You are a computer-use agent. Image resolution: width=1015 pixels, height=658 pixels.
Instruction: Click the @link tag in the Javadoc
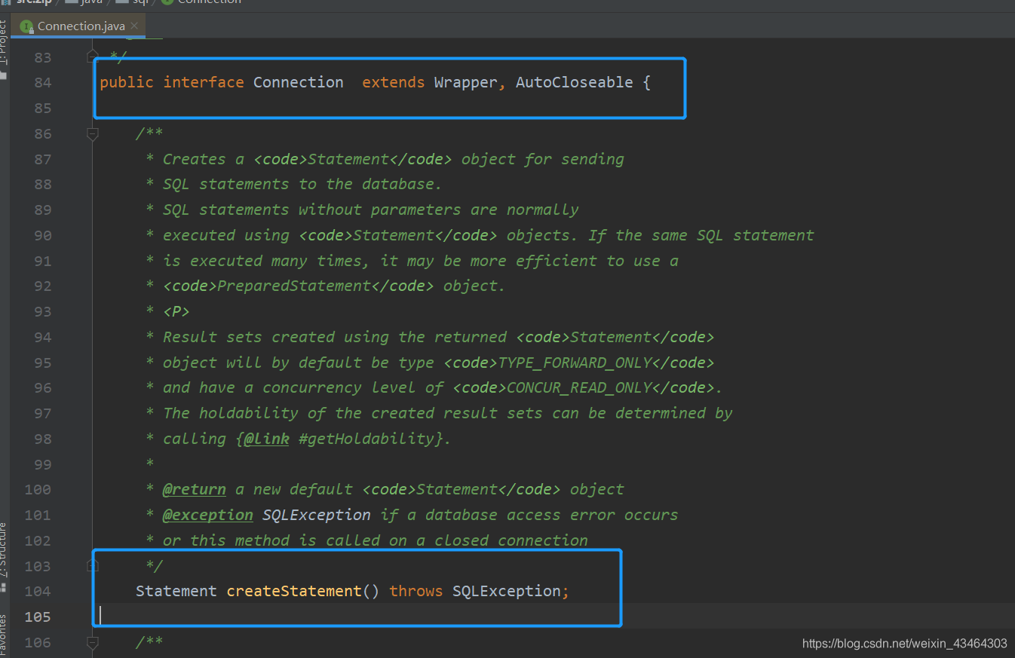pyautogui.click(x=266, y=439)
